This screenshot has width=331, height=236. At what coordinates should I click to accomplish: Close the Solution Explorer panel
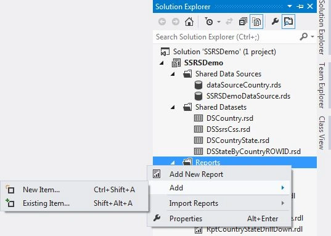tap(310, 6)
